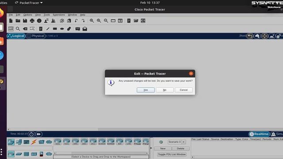Click the Print icon

pyautogui.click(x=32, y=21)
